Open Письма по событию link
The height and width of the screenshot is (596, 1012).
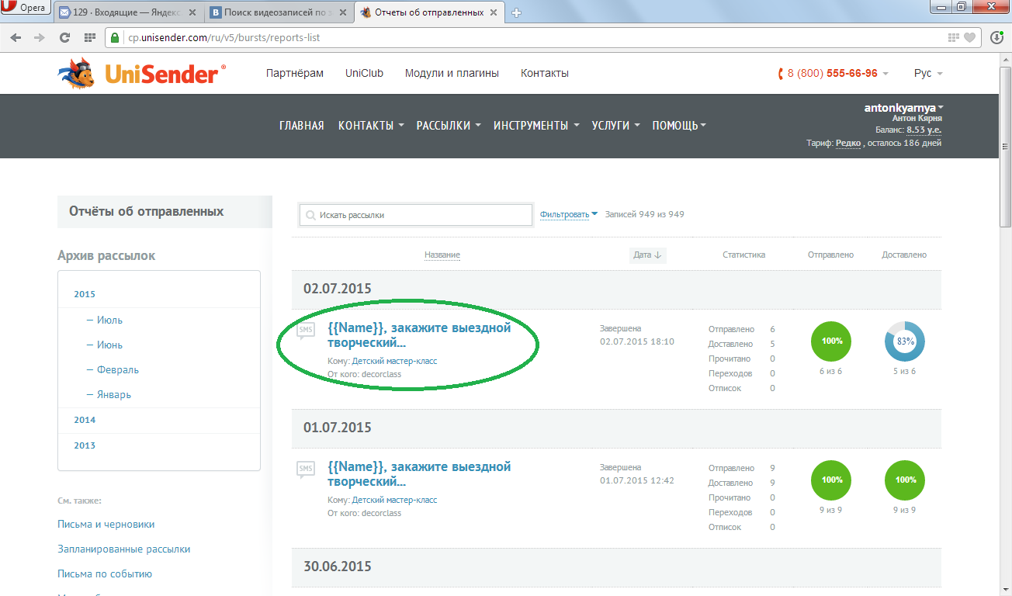[x=105, y=573]
